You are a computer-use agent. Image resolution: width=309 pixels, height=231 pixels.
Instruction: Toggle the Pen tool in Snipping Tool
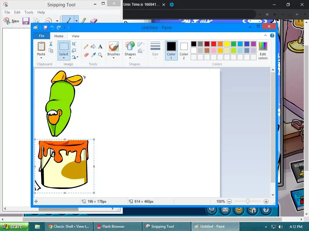(x=68, y=20)
